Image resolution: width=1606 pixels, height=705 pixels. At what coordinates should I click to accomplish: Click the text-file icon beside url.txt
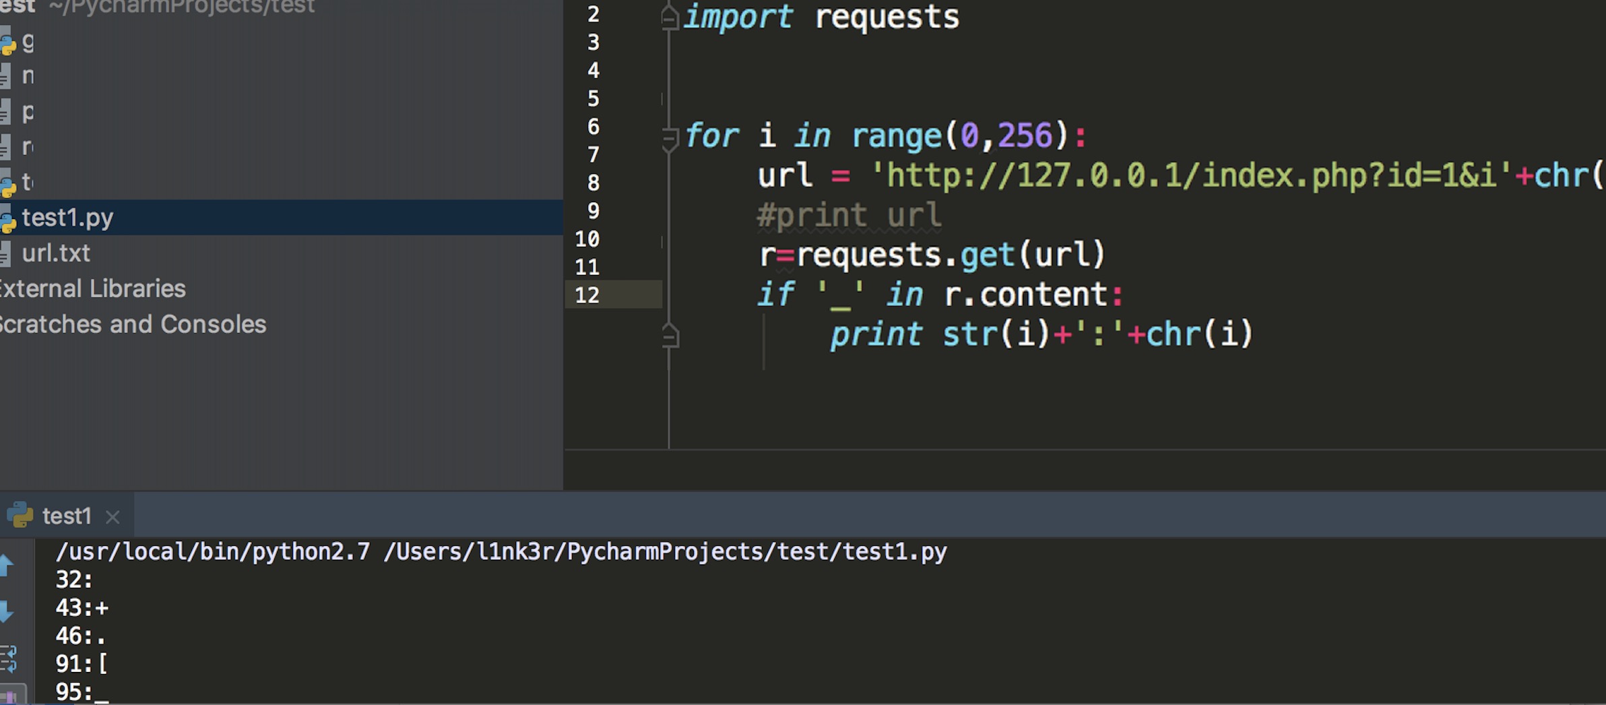[7, 253]
